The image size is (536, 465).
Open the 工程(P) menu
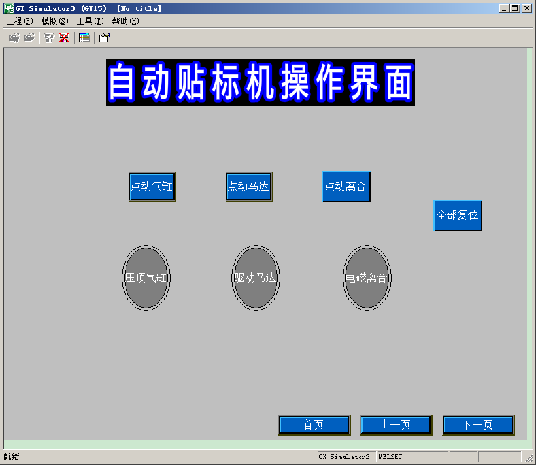pyautogui.click(x=19, y=21)
